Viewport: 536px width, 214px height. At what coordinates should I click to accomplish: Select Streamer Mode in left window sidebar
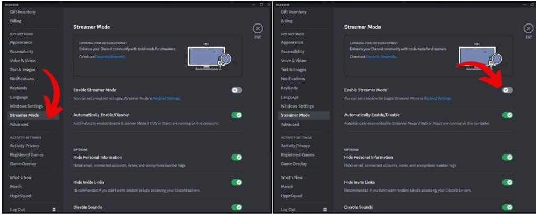tap(33, 115)
